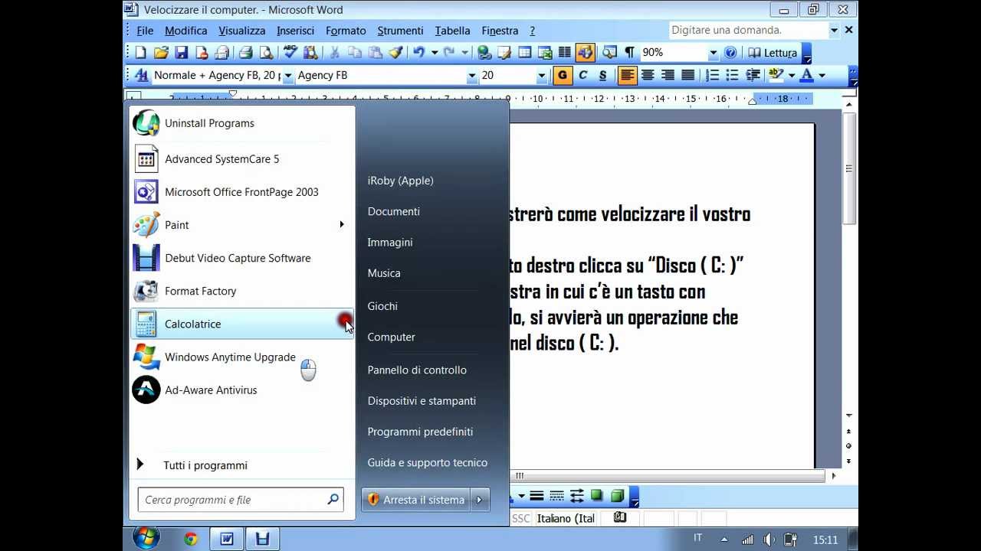981x551 pixels.
Task: Apply bulleted list formatting
Action: coord(732,75)
